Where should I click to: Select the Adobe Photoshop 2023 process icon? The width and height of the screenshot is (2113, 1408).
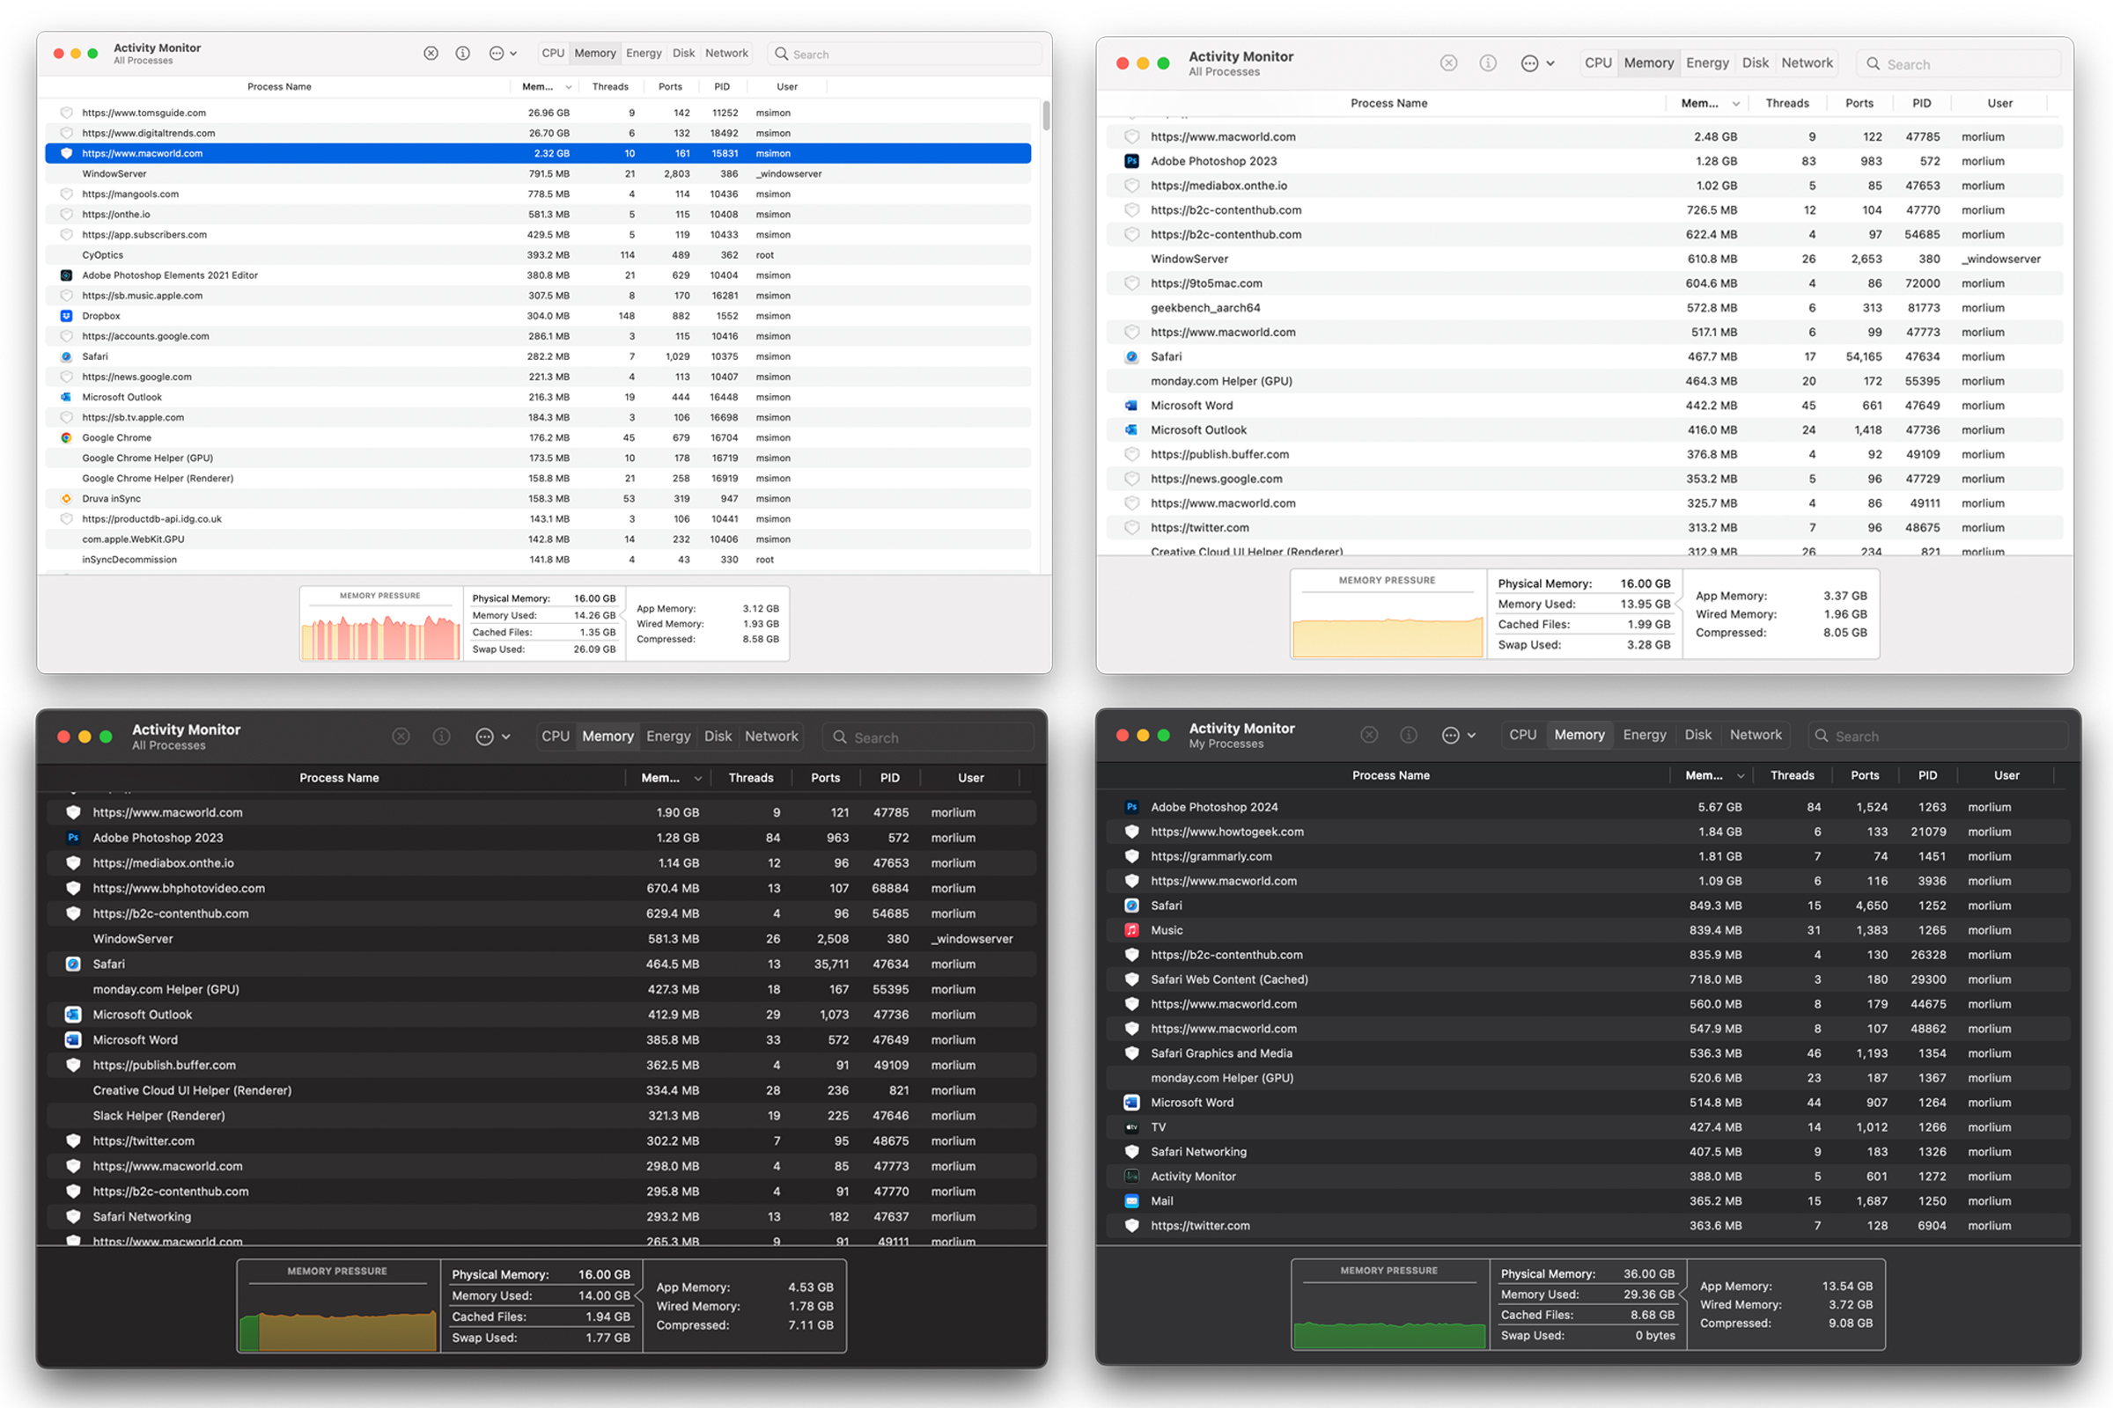pos(1131,161)
